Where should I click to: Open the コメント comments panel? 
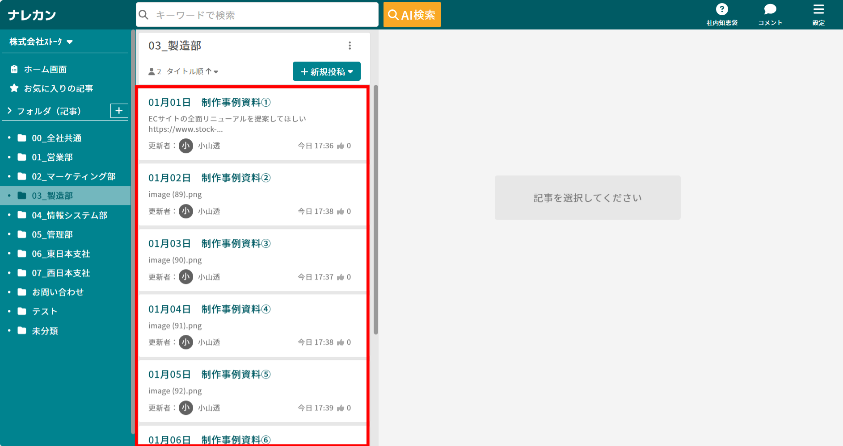tap(770, 9)
